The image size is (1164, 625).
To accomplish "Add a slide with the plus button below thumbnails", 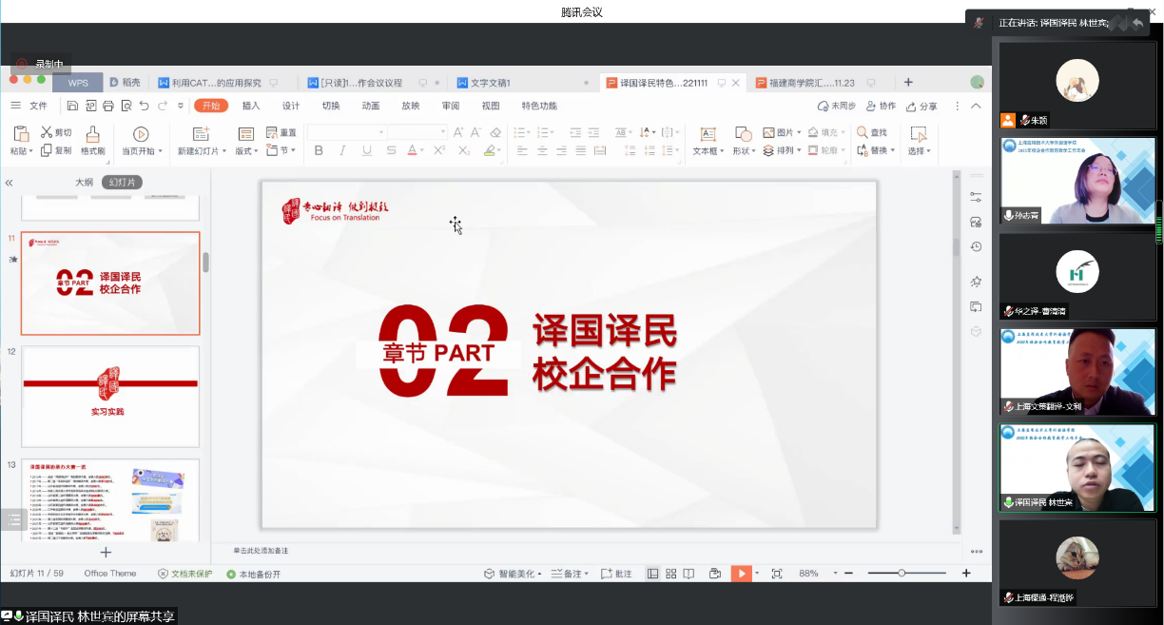I will (106, 553).
